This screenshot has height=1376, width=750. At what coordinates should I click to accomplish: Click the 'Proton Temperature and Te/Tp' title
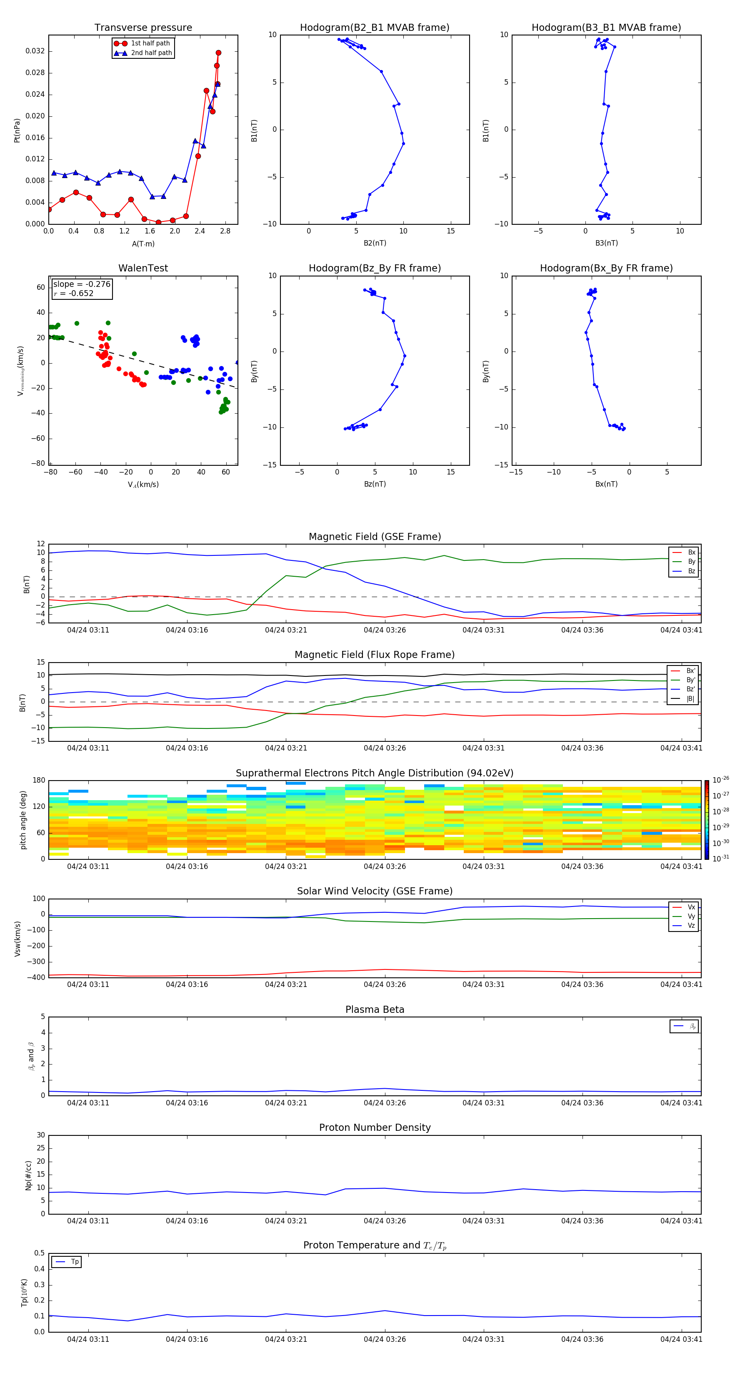375,1245
